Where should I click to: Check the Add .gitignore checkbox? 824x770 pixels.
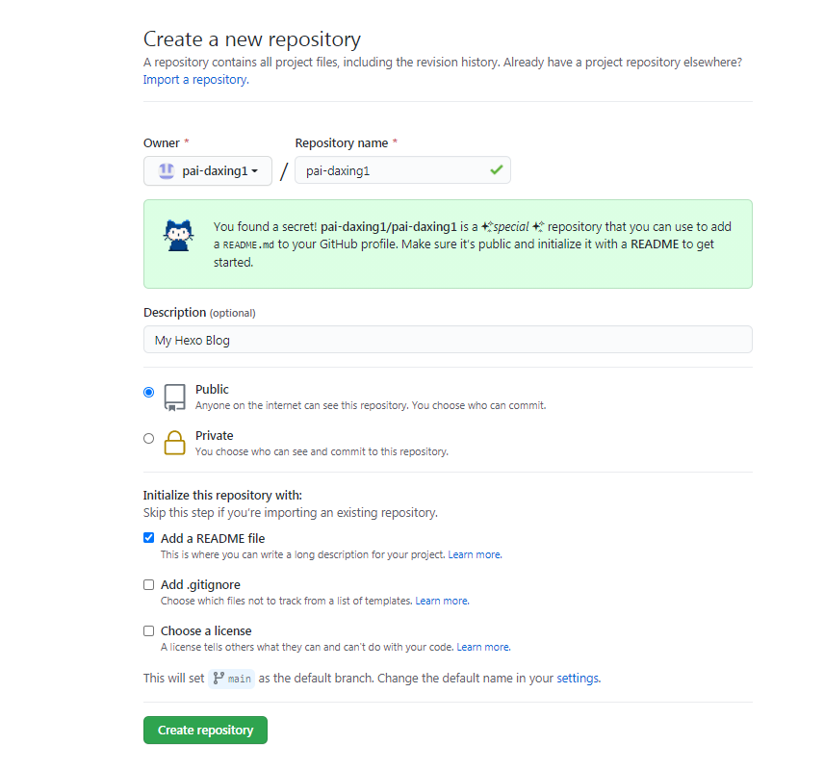pos(148,584)
